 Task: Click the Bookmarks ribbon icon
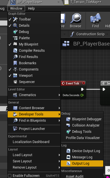(15, 63)
